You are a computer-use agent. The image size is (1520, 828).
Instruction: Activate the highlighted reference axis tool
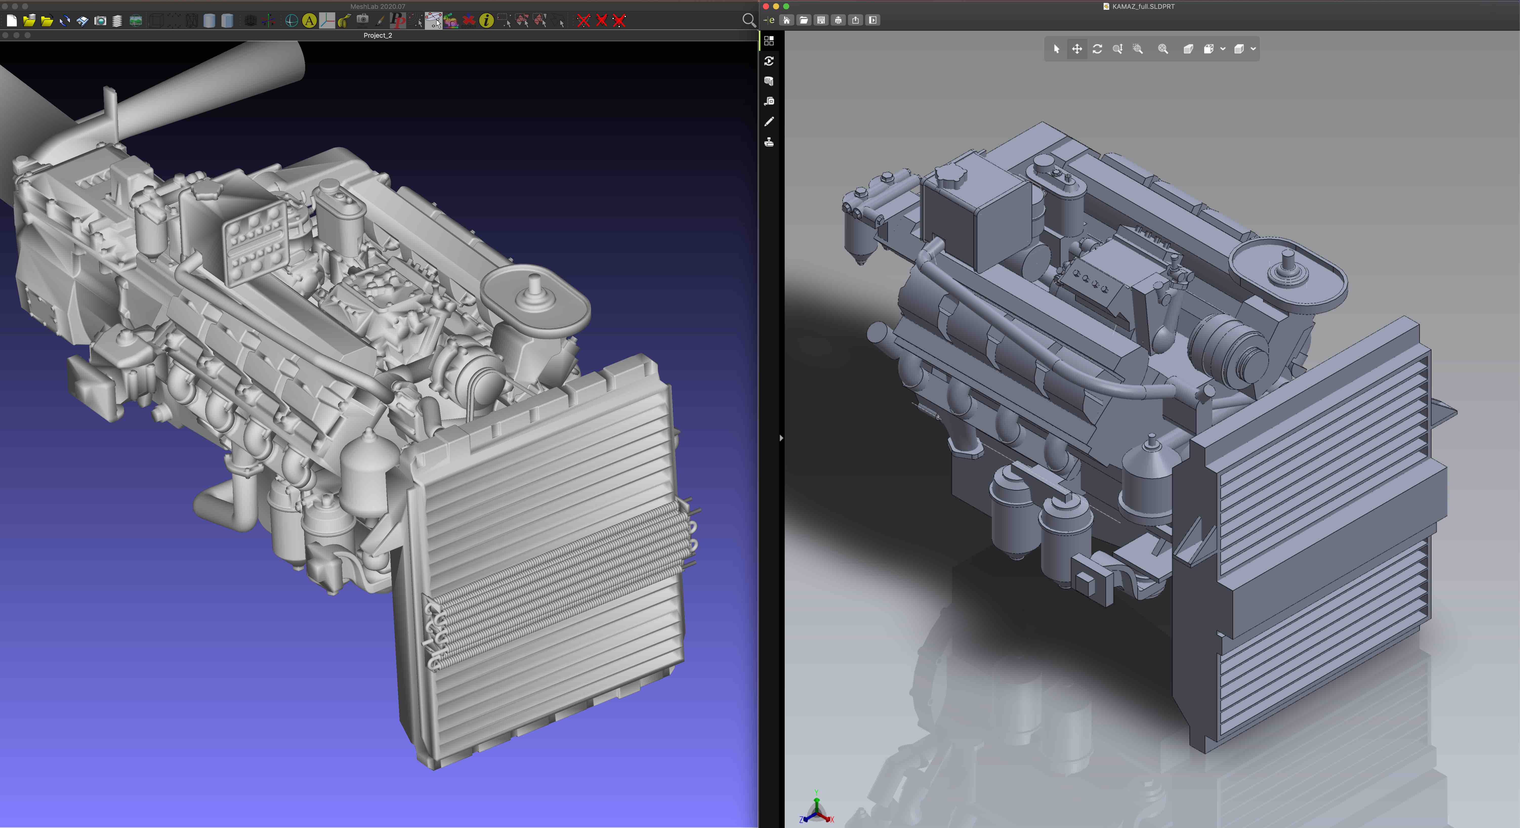327,21
